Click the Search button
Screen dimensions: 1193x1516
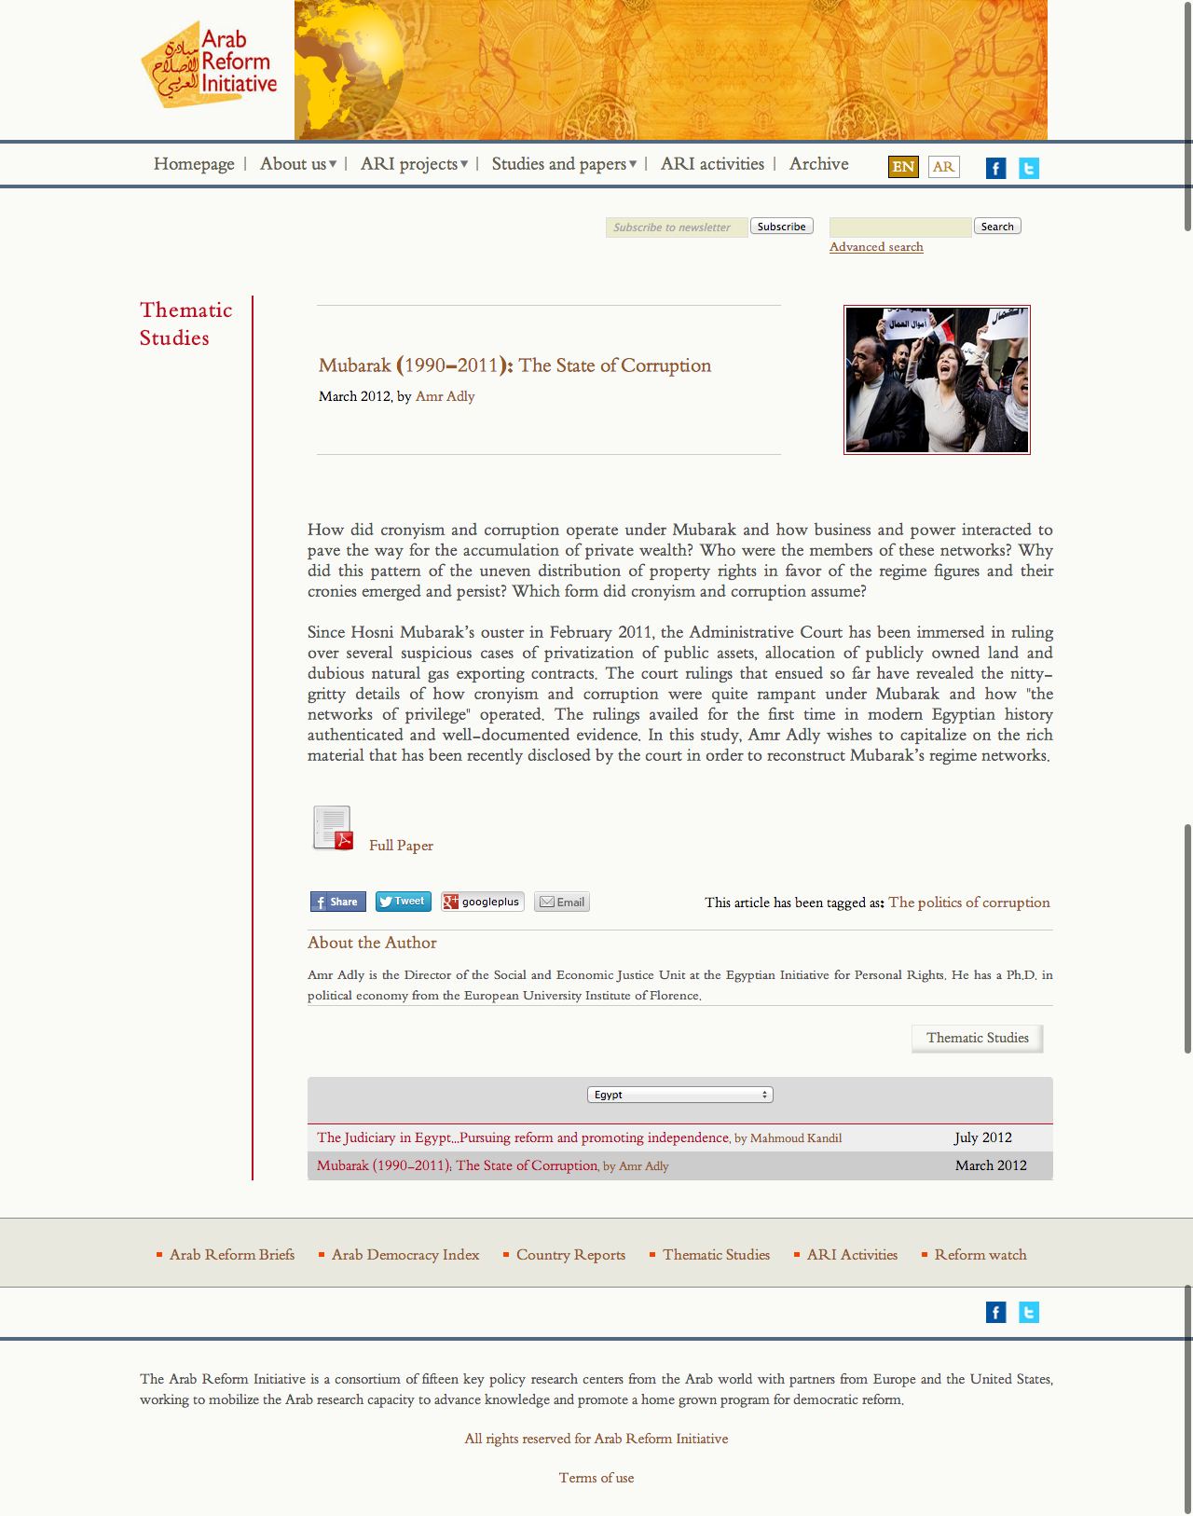997,227
